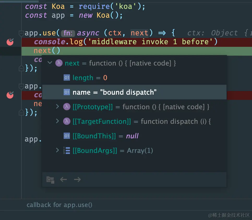252x220 pixels.
Task: Click fold end marker at second '});'
Action: [x=21, y=113]
